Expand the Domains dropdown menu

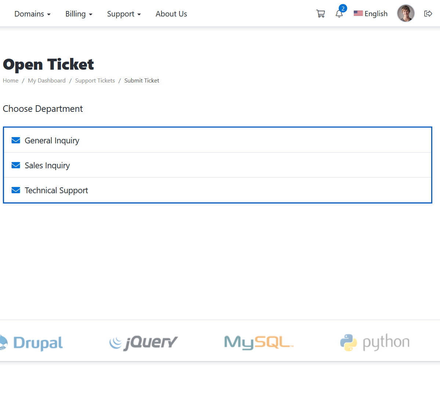[32, 14]
